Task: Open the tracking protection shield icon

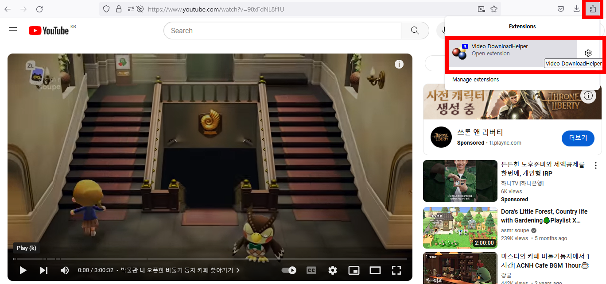Action: click(106, 9)
